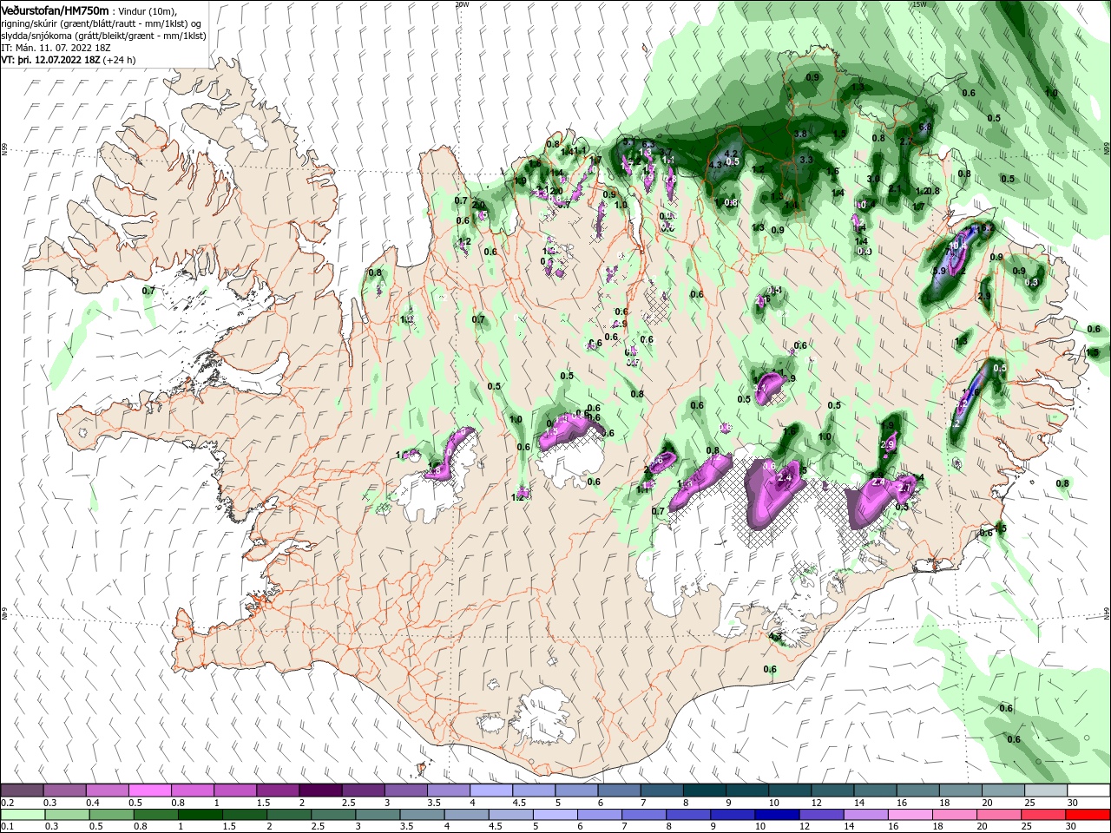Click the 5.9 precipitation value on the map
The image size is (1111, 833).
939,271
